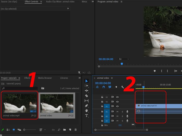Open Effect Controls panel menu

coord(41,2)
